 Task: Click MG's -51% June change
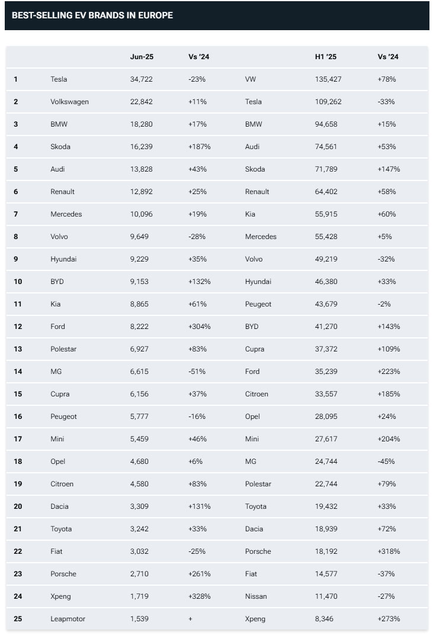(x=197, y=372)
